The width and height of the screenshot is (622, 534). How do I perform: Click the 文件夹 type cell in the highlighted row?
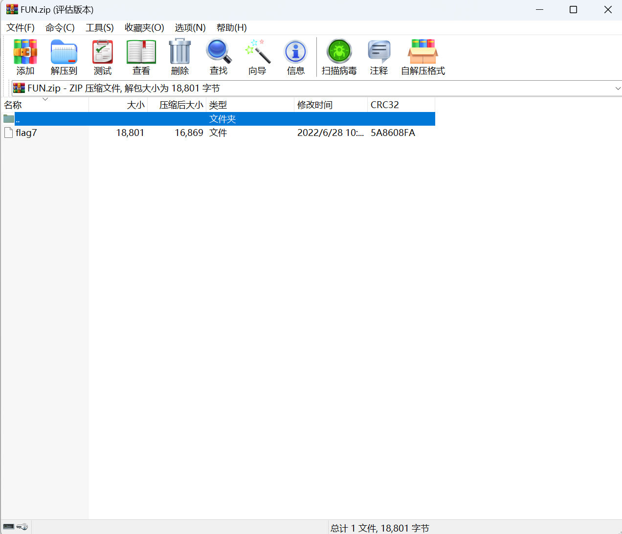(x=222, y=119)
